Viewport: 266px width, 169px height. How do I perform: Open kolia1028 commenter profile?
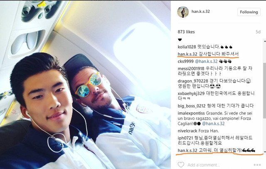(x=187, y=47)
